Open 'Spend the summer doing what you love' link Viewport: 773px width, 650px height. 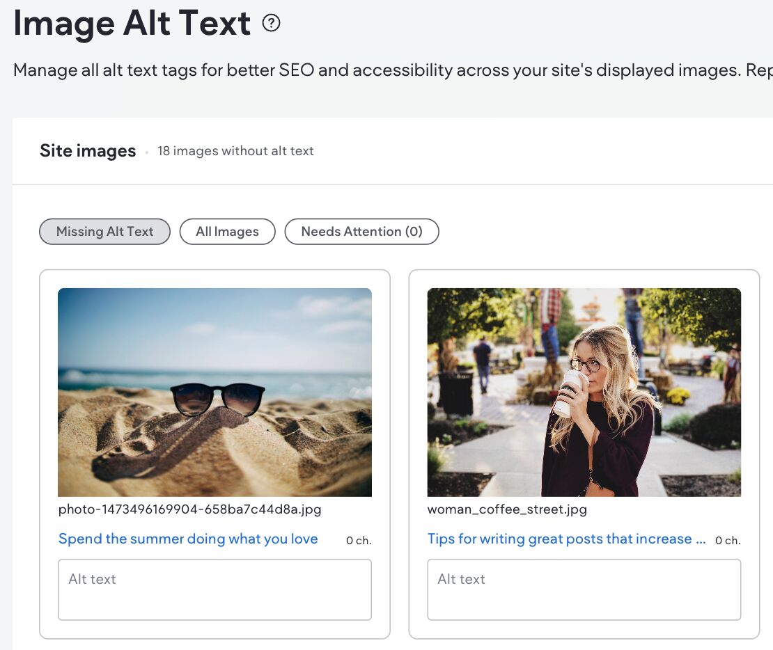point(188,539)
